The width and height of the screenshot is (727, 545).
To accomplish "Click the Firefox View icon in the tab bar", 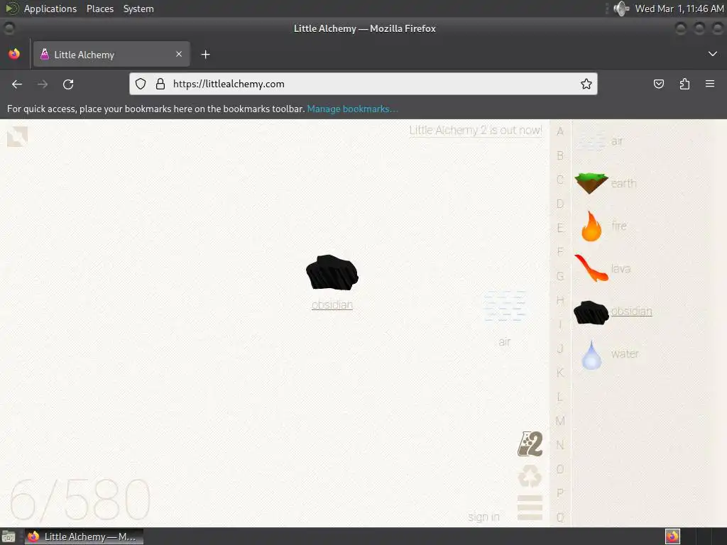I will click(14, 54).
